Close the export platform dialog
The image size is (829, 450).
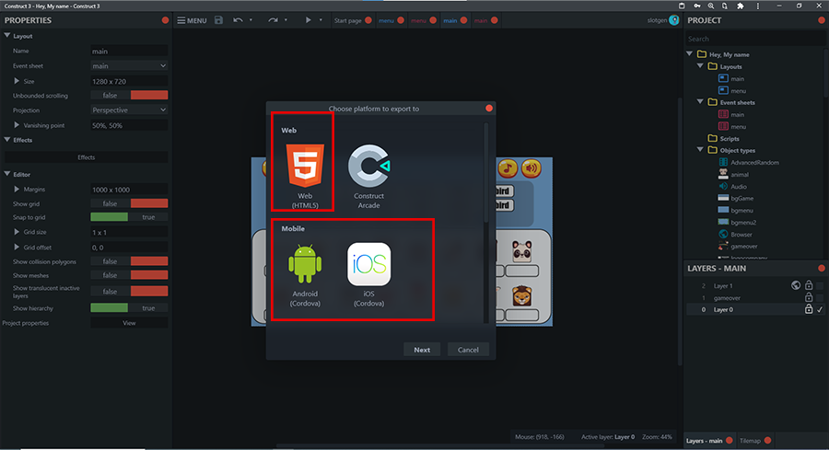pos(489,109)
